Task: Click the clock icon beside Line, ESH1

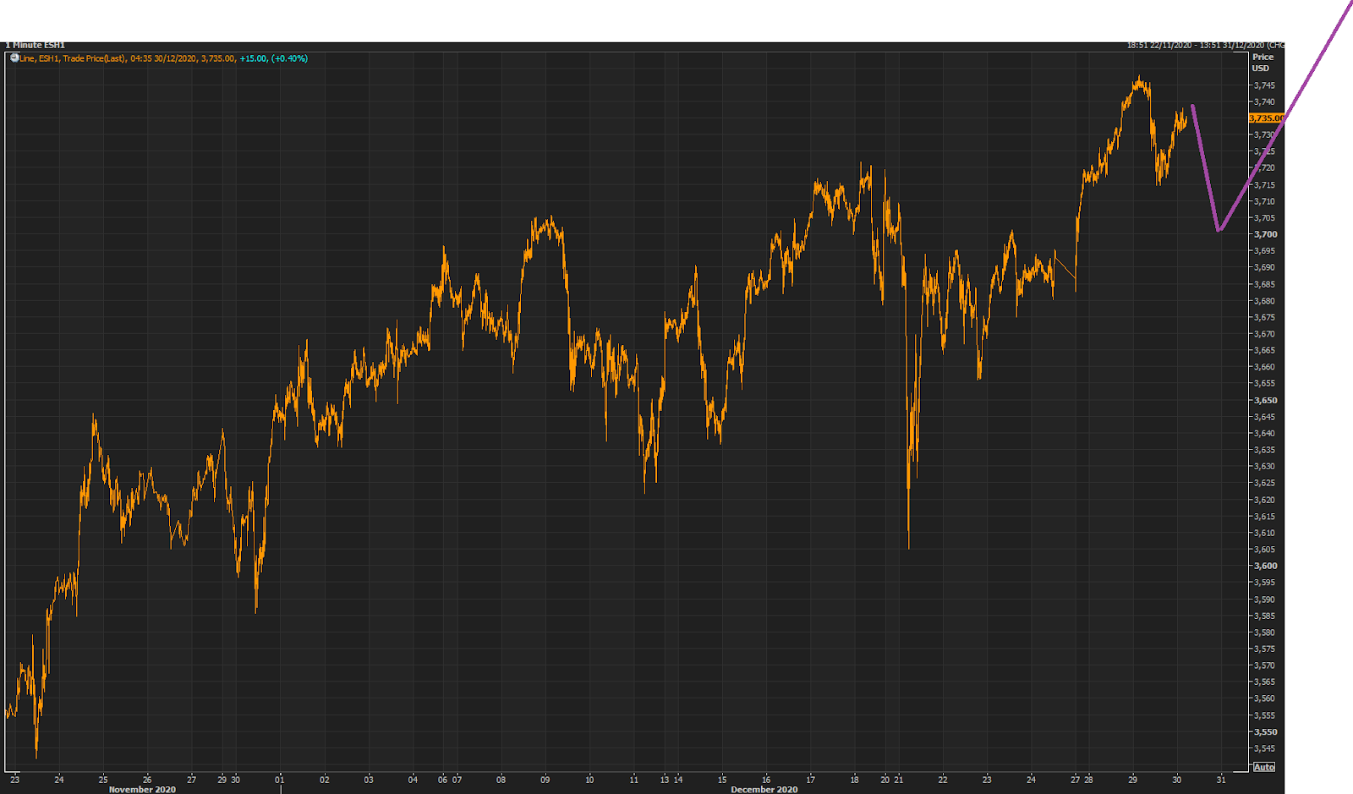Action: tap(14, 58)
